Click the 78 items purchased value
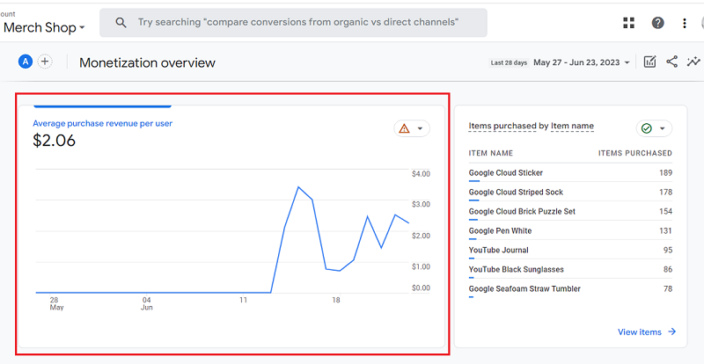This screenshot has height=364, width=704. (x=668, y=288)
